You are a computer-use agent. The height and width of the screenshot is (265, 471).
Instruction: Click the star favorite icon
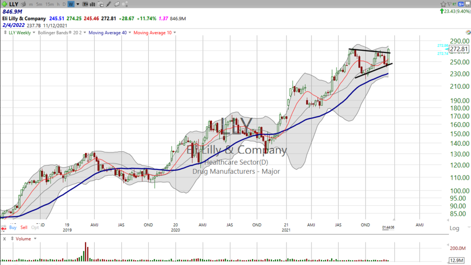click(x=443, y=4)
